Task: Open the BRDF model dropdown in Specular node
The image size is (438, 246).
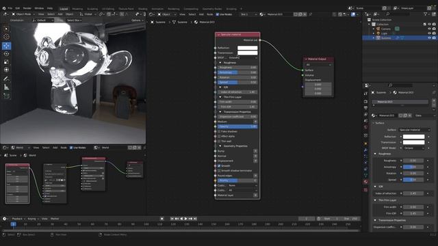Action: click(x=243, y=57)
